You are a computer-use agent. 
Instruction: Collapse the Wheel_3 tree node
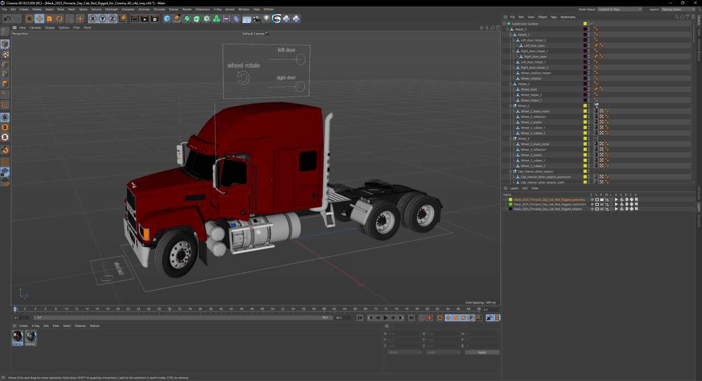click(x=511, y=138)
